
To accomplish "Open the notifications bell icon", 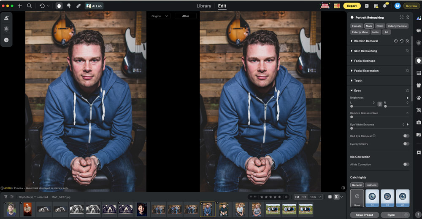I will 385,6.
